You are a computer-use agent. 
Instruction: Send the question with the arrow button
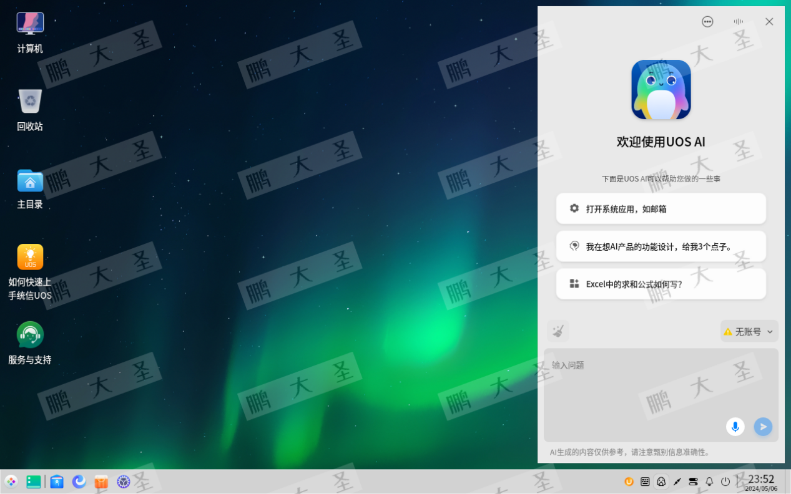763,427
